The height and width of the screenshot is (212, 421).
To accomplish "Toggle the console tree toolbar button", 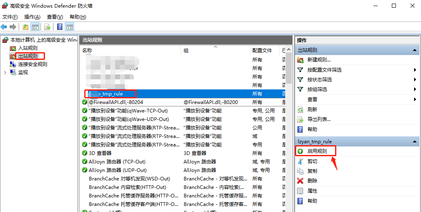I will 35,27.
